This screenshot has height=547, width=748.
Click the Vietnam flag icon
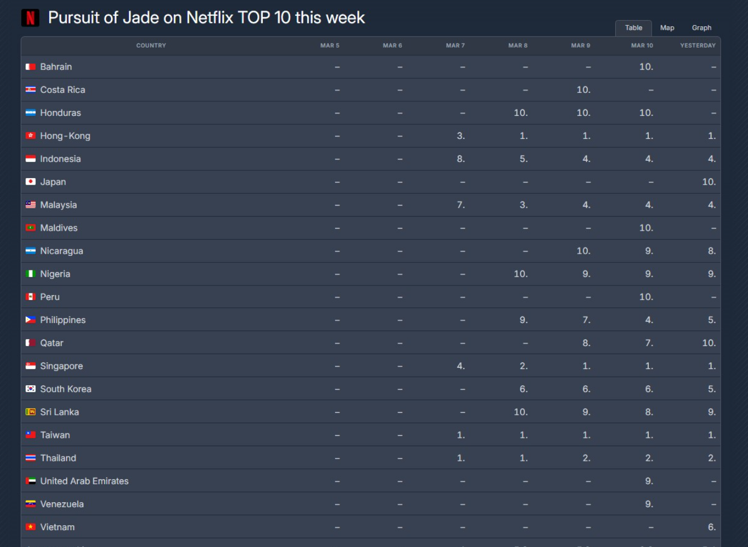click(31, 527)
